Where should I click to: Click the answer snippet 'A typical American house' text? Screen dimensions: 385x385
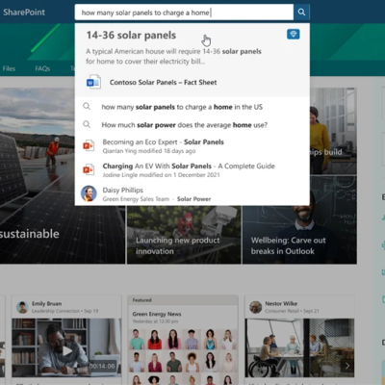173,56
